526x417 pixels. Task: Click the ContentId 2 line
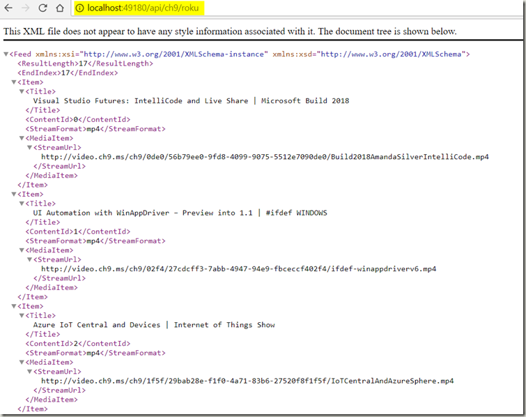coord(78,344)
